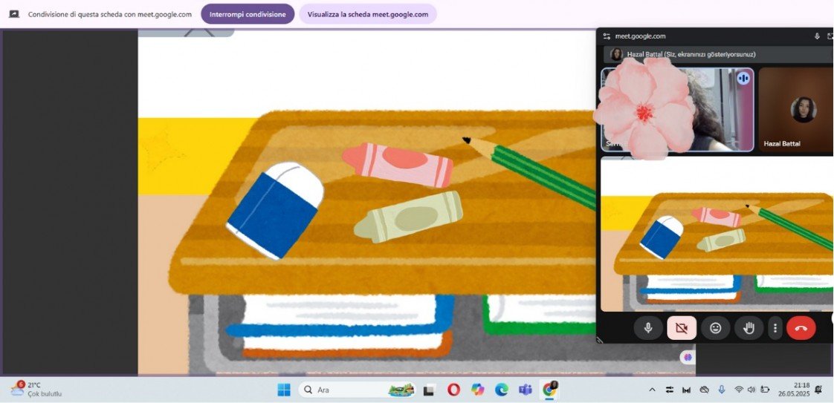834x403 pixels.
Task: Open Windows Start menu
Action: 284,390
